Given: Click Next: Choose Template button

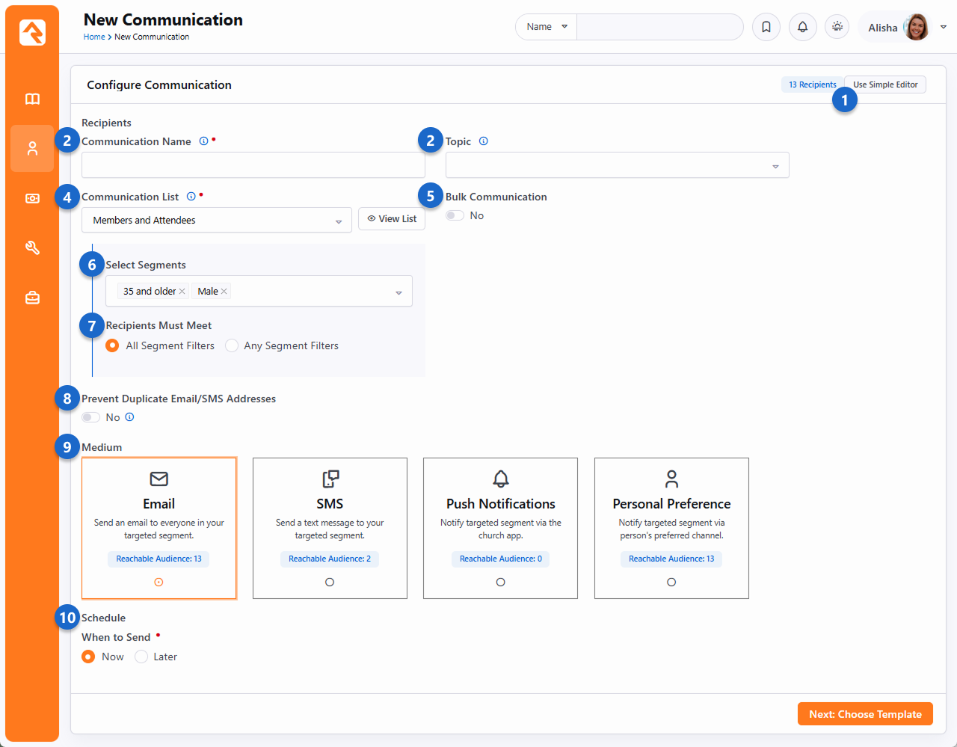Looking at the screenshot, I should click(865, 714).
